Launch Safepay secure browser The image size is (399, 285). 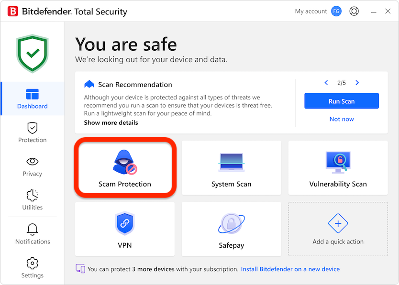[231, 229]
